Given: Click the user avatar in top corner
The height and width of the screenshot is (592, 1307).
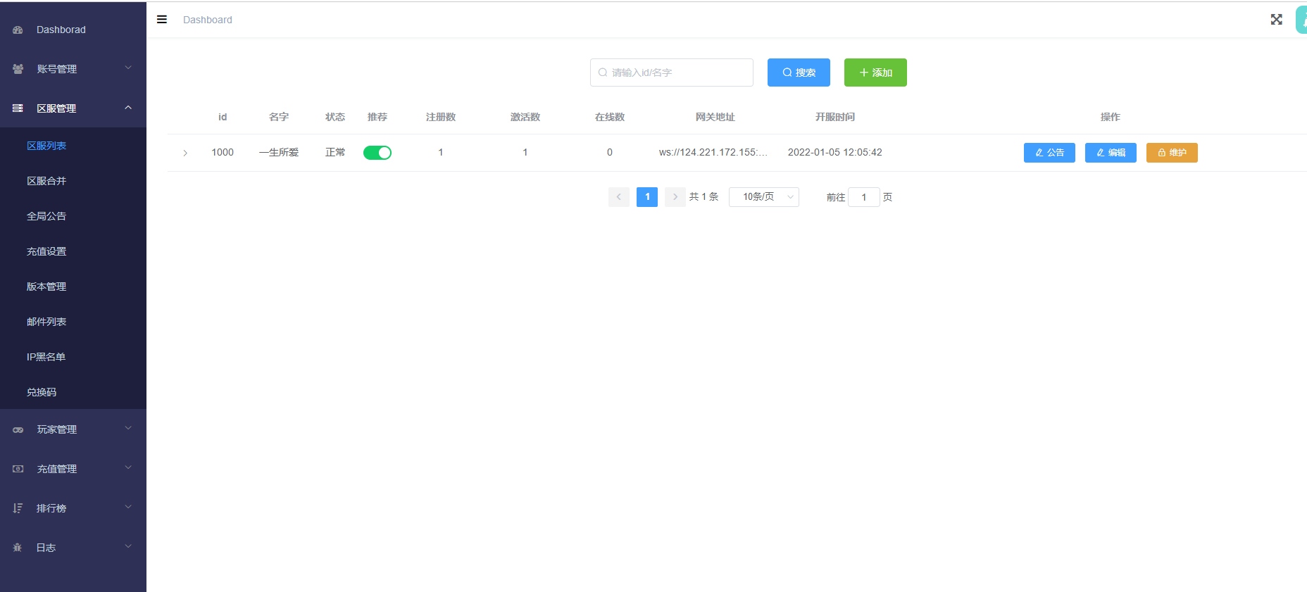Looking at the screenshot, I should (x=1301, y=20).
